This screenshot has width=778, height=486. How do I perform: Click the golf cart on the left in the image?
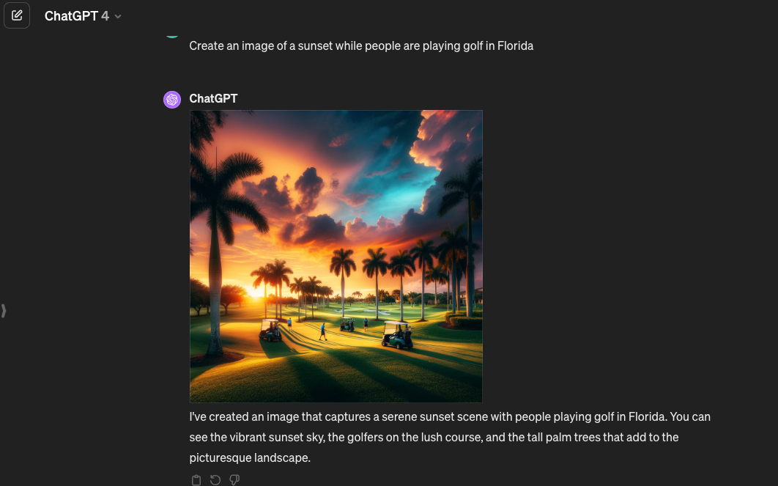[270, 331]
